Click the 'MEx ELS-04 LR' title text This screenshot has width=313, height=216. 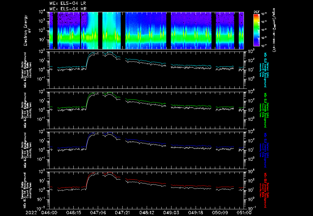click(68, 3)
